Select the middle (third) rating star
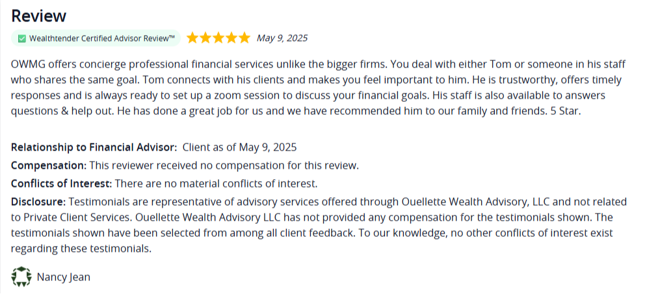The image size is (645, 294). pyautogui.click(x=218, y=38)
